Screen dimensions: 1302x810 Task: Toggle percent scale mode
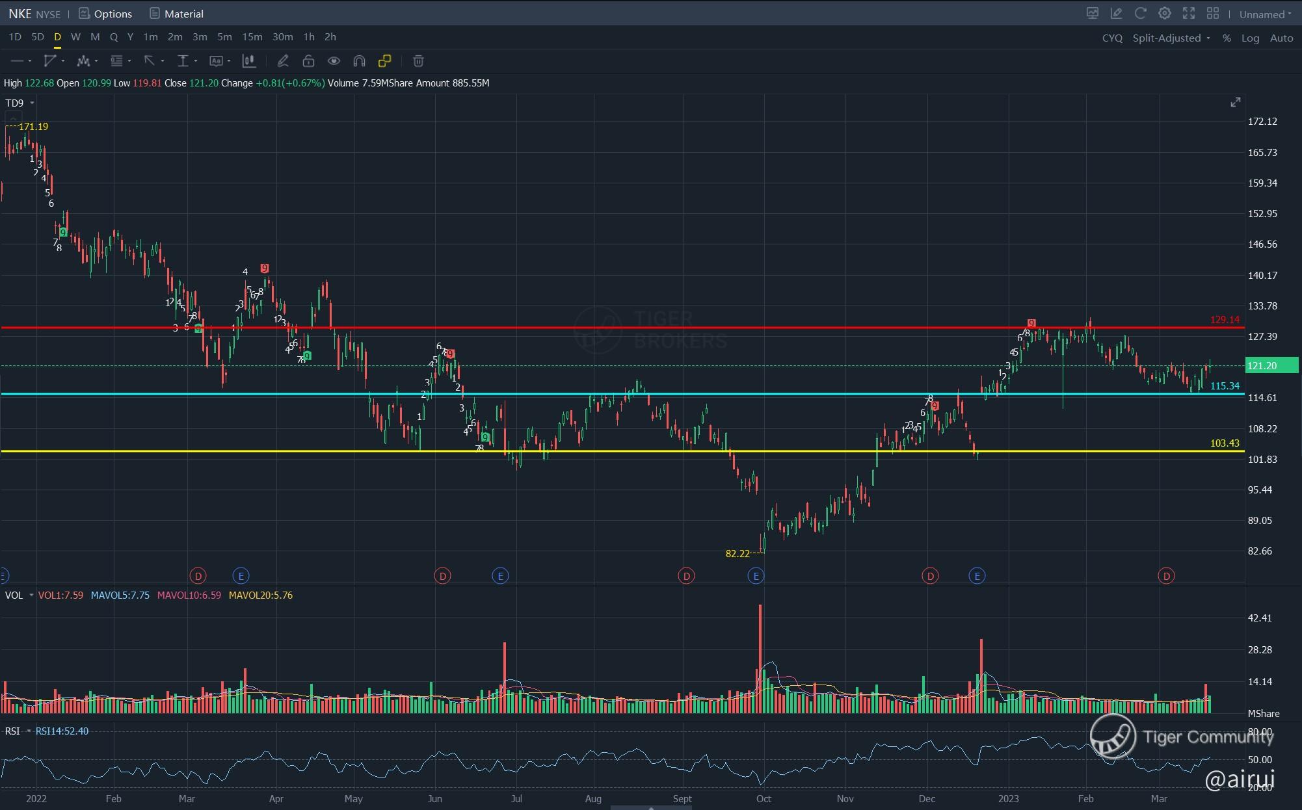pos(1226,38)
